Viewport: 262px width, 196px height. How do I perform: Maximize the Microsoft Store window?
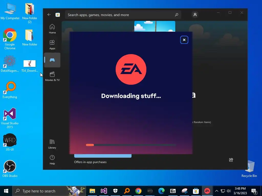[230, 13]
